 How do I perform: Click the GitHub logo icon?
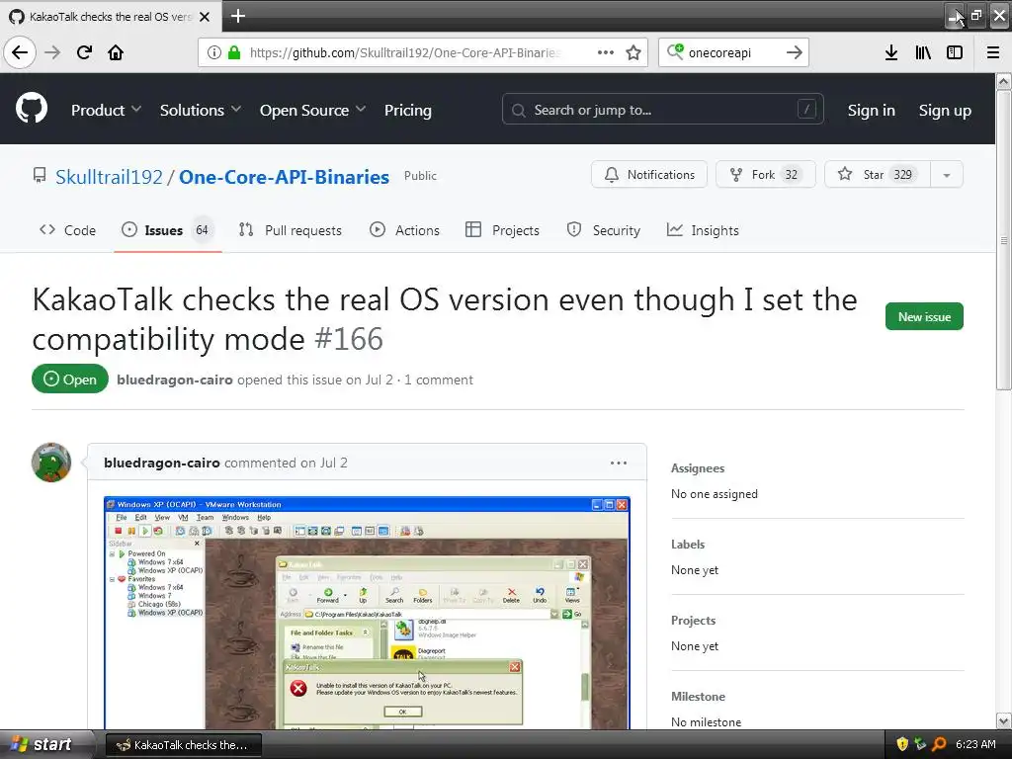[x=32, y=109]
